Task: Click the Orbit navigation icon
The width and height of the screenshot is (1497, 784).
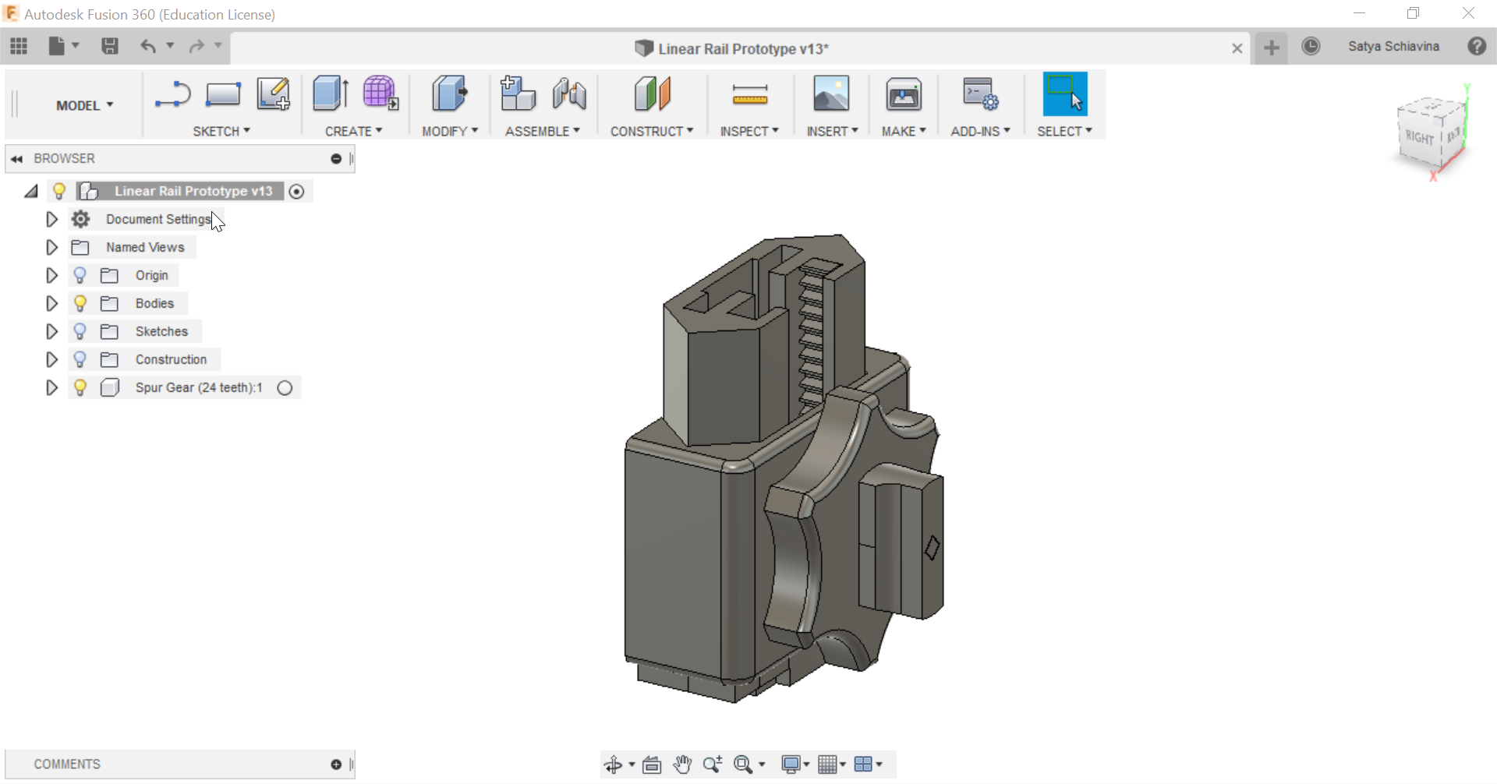Action: (x=614, y=765)
